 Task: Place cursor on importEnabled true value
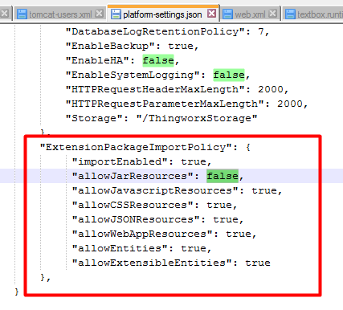[x=194, y=161]
